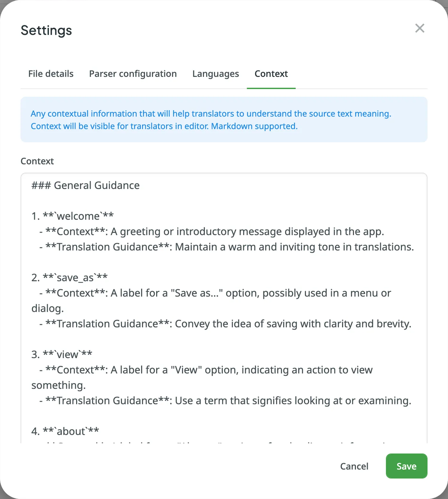
Task: Click the Save button
Action: (x=406, y=466)
